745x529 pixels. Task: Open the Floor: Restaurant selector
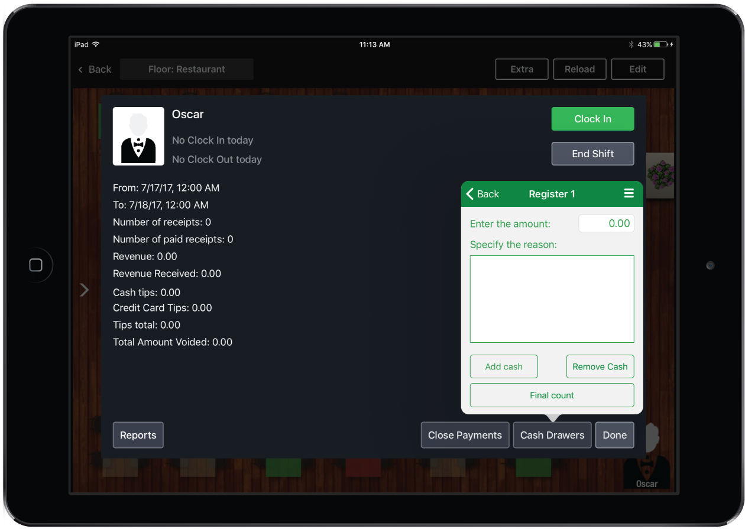click(187, 69)
